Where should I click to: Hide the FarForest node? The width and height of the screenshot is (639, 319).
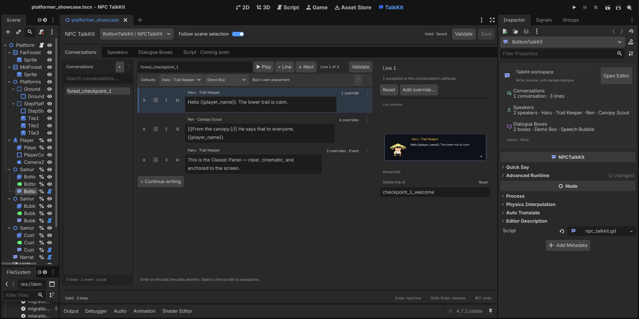[x=50, y=53]
